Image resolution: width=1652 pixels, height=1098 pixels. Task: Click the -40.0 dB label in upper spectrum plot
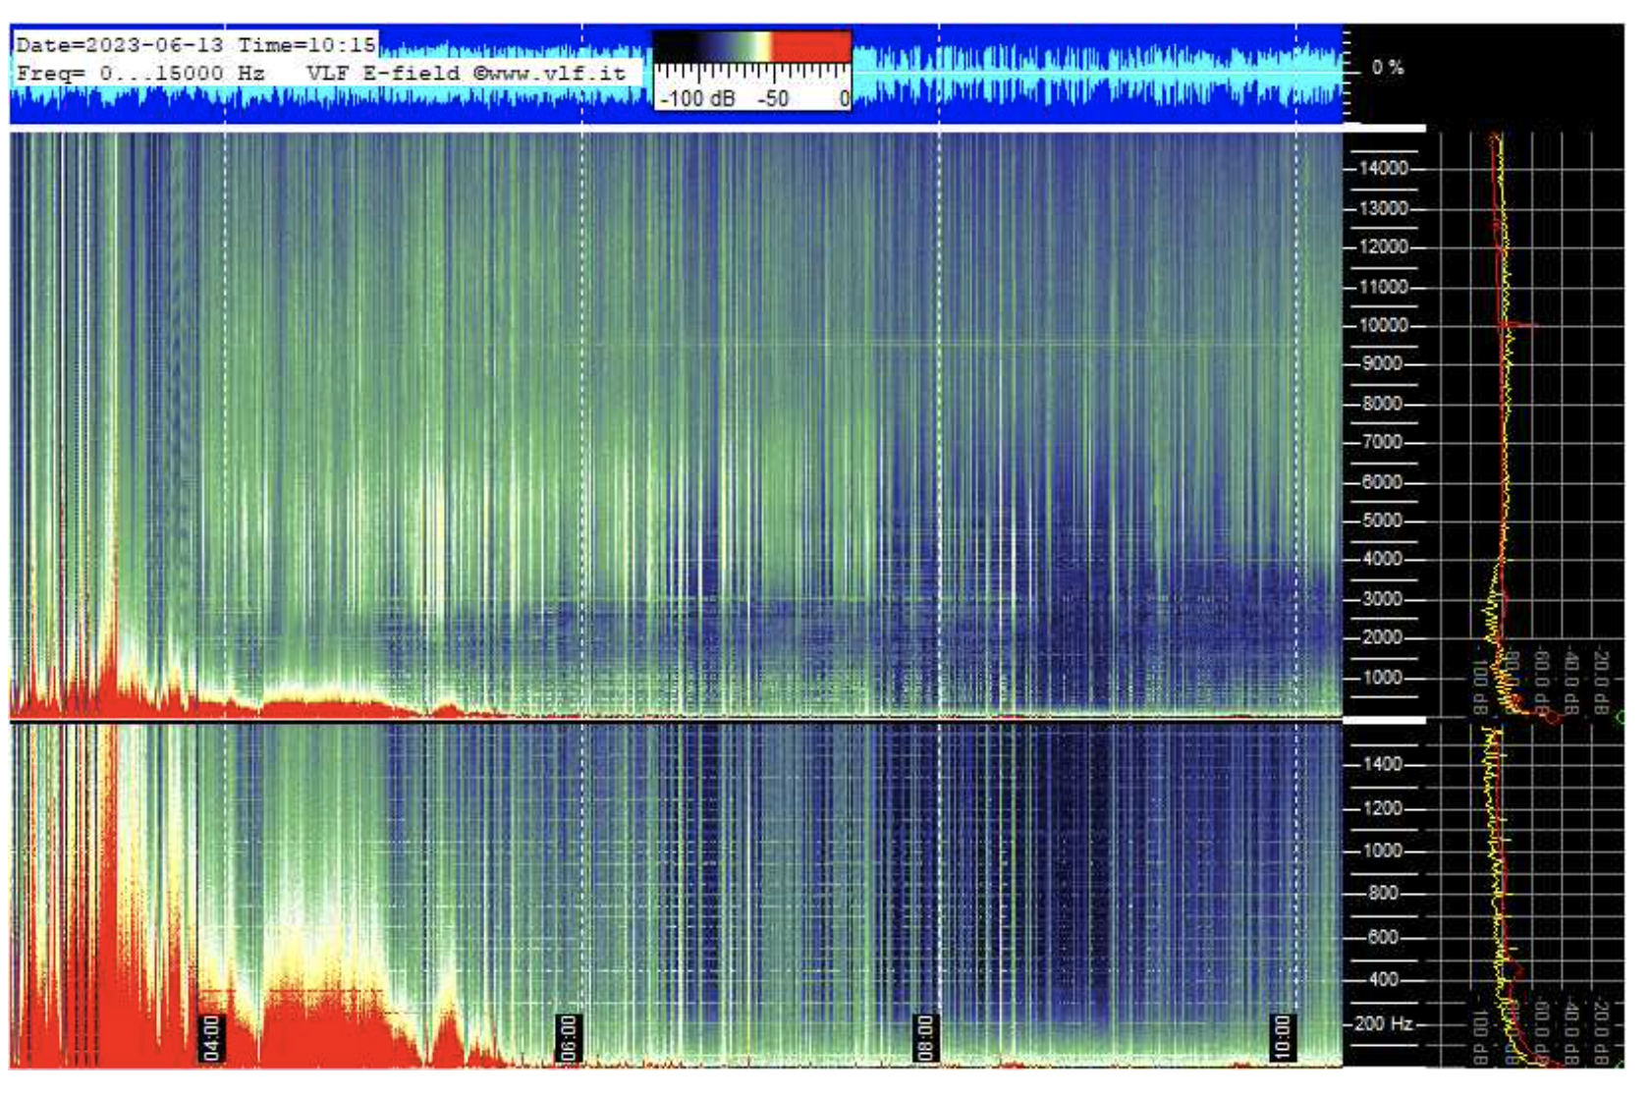coord(1571,682)
